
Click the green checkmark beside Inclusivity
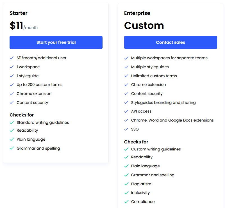[126, 193]
